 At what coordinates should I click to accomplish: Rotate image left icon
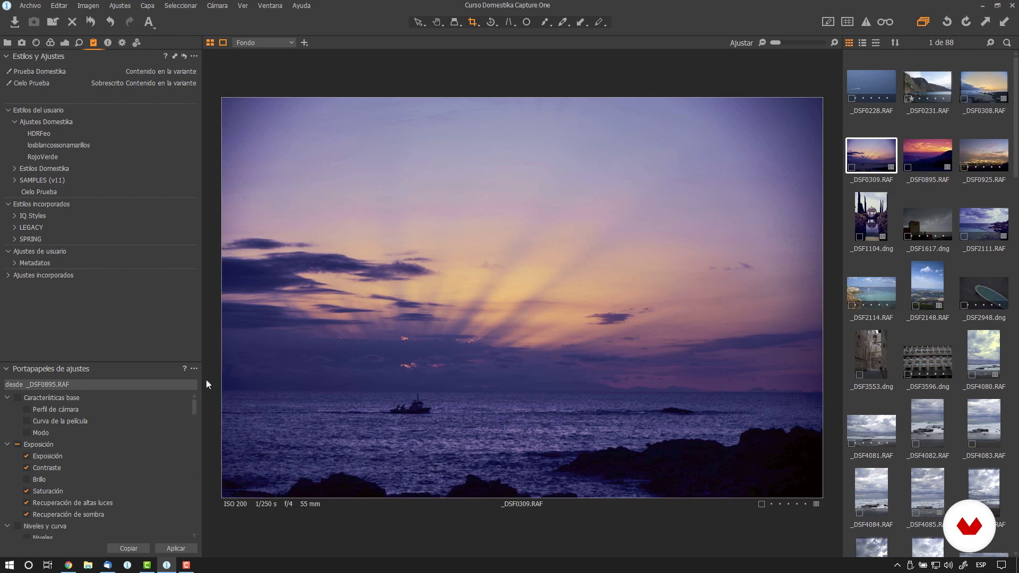pos(947,22)
